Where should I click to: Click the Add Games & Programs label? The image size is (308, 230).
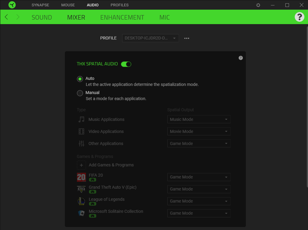click(111, 165)
